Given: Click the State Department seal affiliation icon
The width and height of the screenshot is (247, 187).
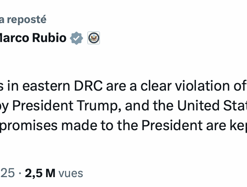Looking at the screenshot, I should (x=94, y=38).
